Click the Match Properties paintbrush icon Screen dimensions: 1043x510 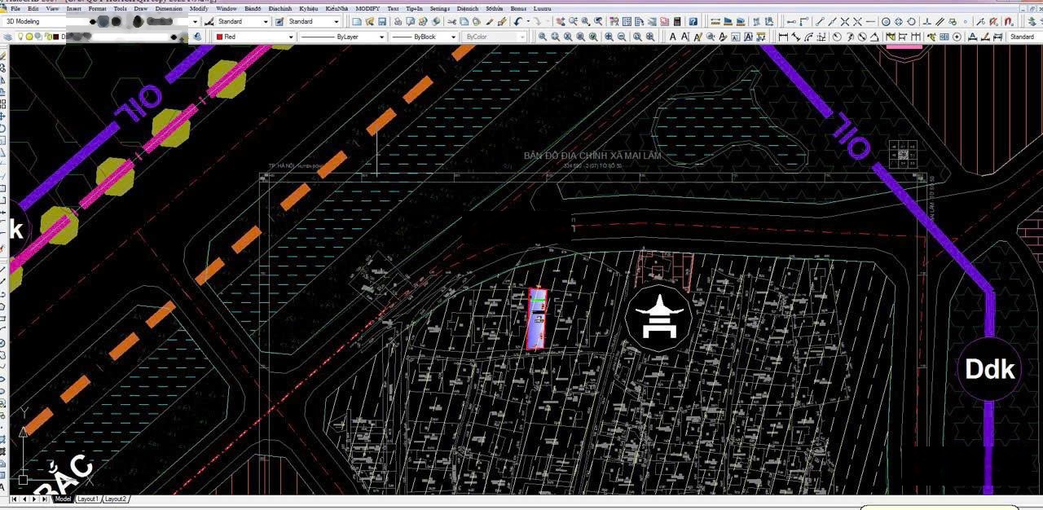[501, 21]
